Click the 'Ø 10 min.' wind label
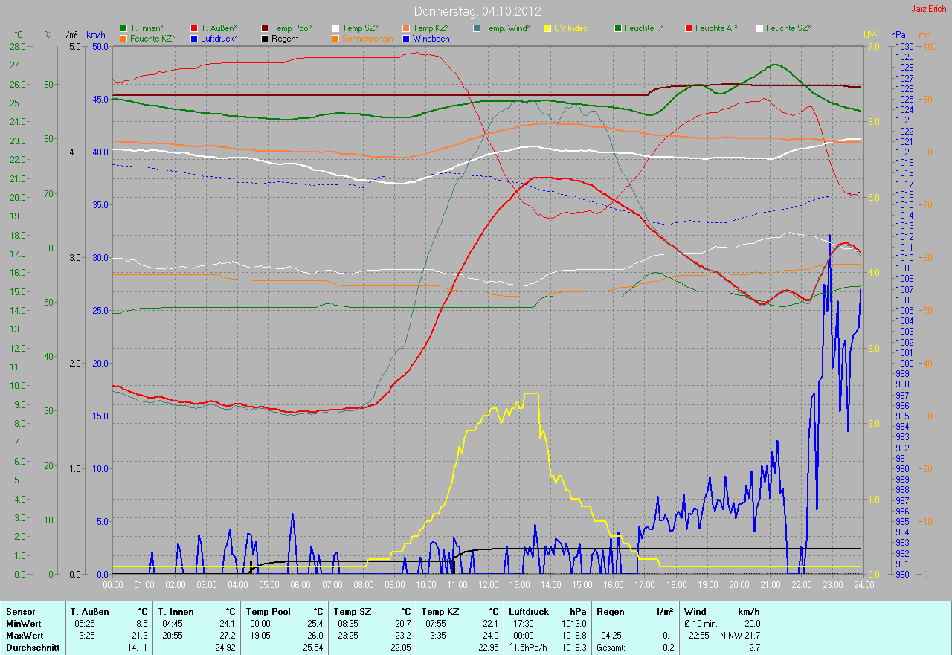 pos(701,624)
